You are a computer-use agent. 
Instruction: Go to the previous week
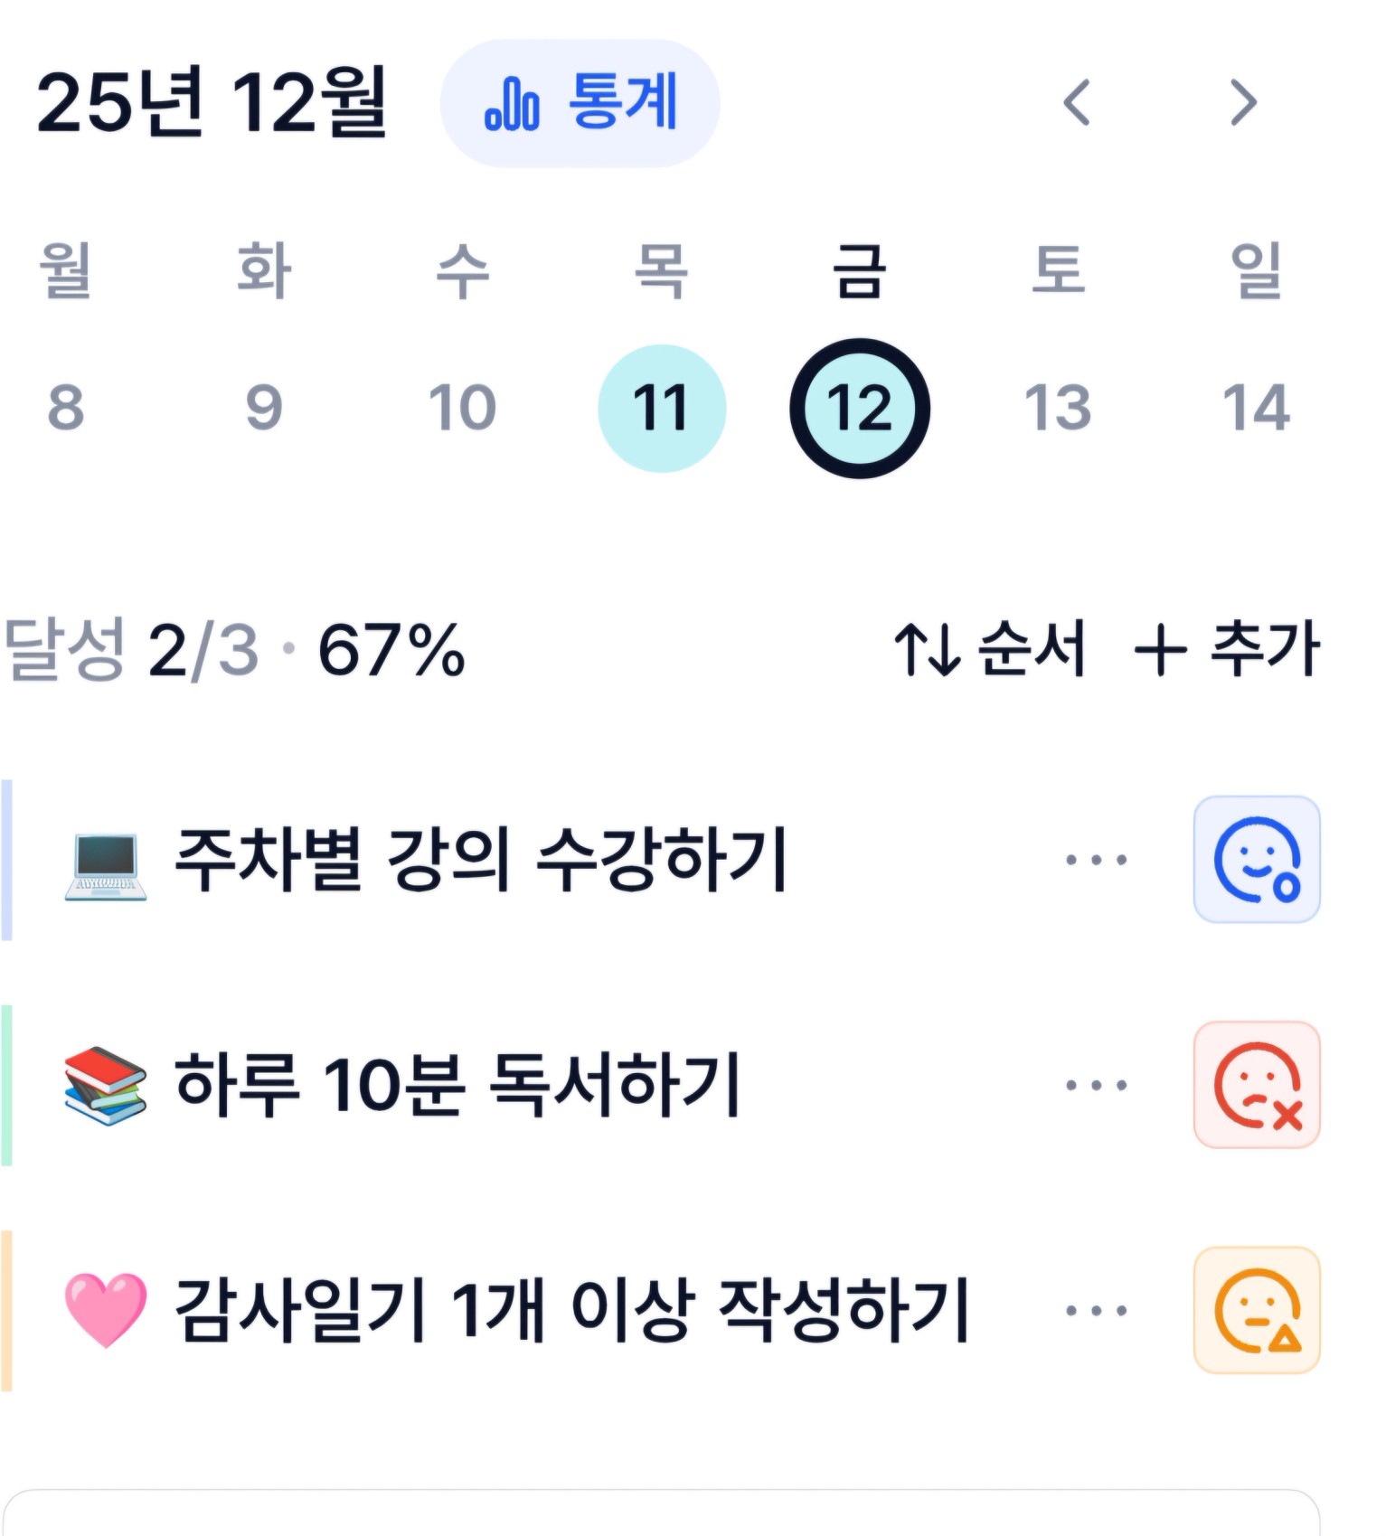click(x=1076, y=102)
